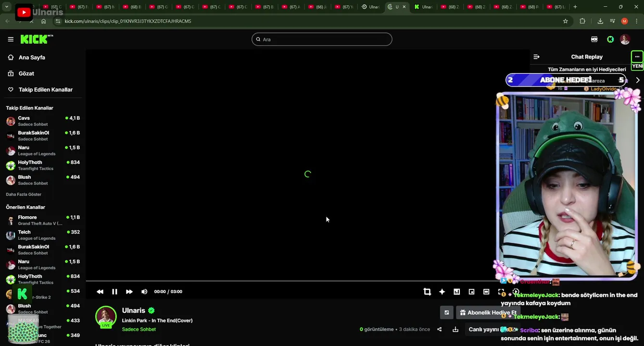Open the tab search dropdown
The height and width of the screenshot is (346, 644).
7,7
